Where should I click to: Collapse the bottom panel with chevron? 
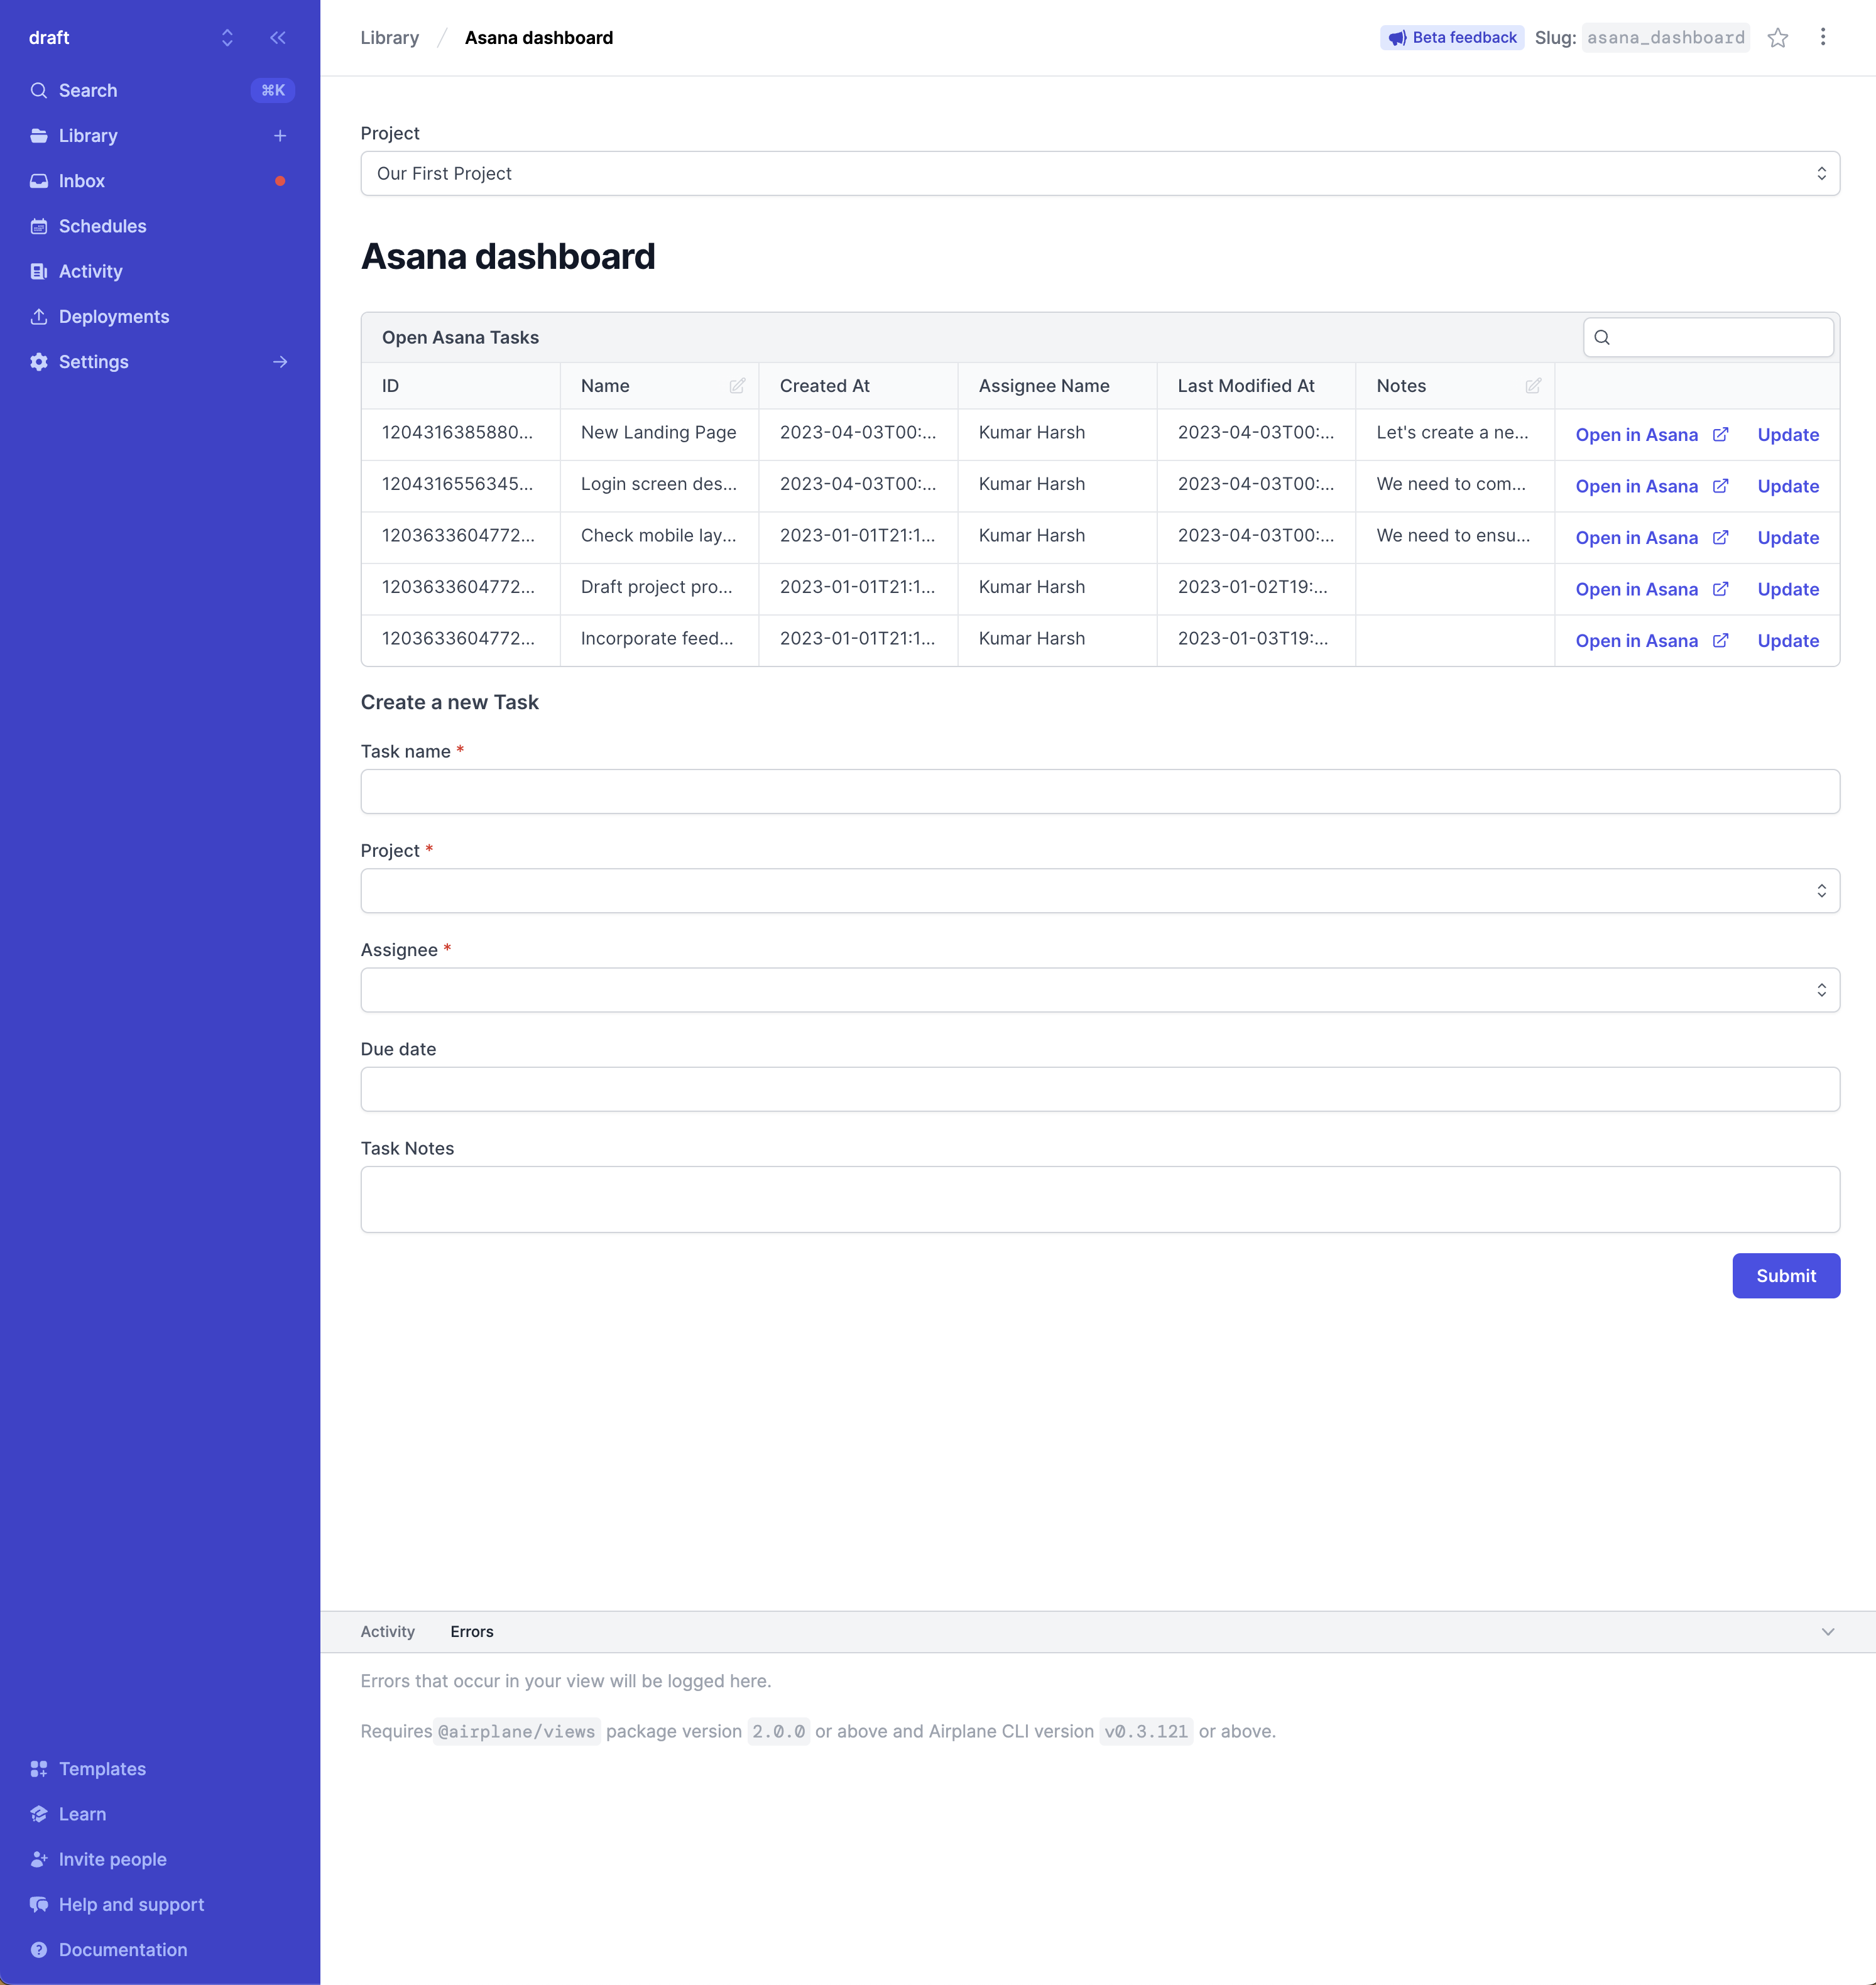coord(1827,1631)
